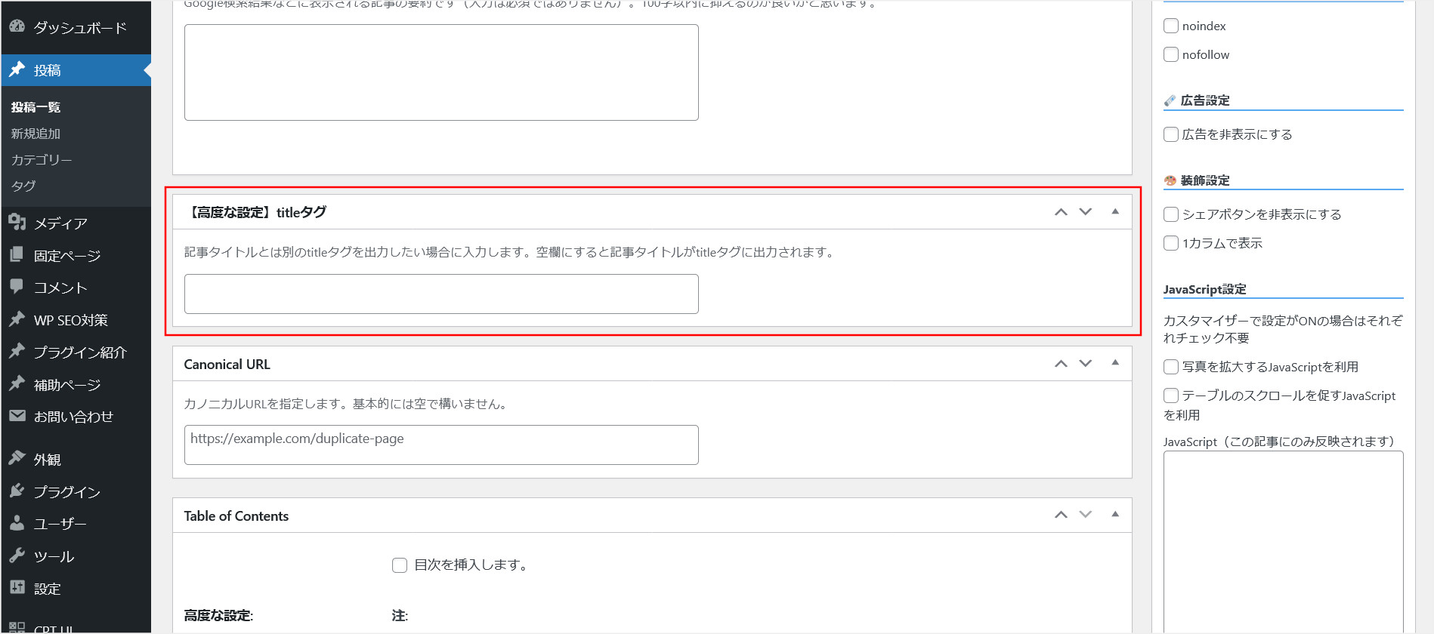The height and width of the screenshot is (634, 1434).
Task: Move the Table of Contents panel up
Action: point(1062,515)
